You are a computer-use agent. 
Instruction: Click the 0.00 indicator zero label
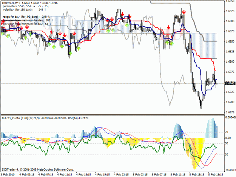[x=228, y=138]
